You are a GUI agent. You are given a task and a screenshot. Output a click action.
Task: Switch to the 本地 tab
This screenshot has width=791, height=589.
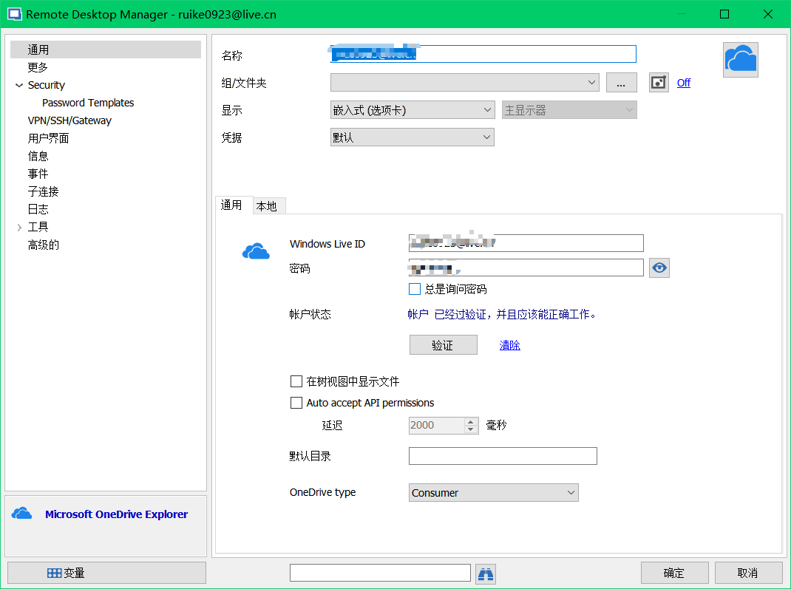pos(268,205)
